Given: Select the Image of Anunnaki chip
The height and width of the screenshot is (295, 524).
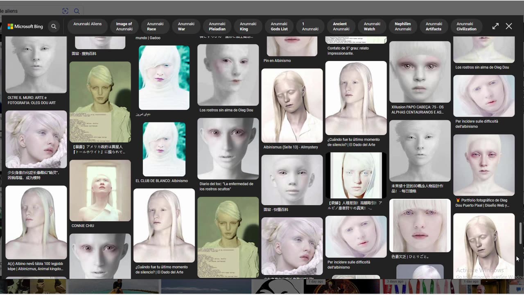Looking at the screenshot, I should coord(124,26).
